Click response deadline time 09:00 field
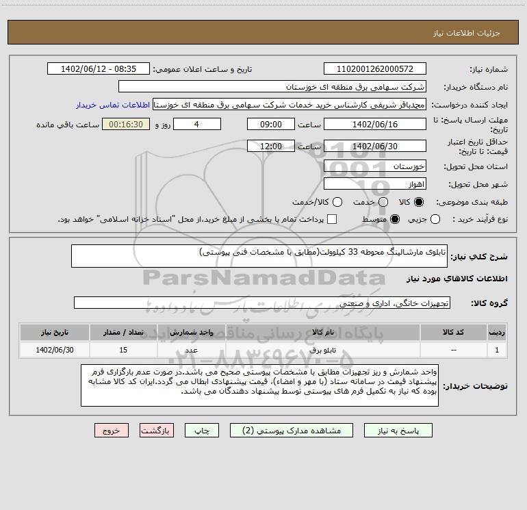The image size is (527, 510). [x=271, y=124]
